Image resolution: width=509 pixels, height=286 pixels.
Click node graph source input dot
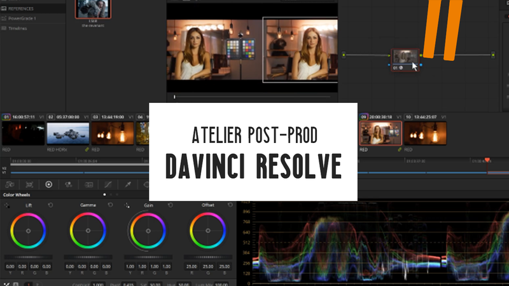[x=344, y=55]
